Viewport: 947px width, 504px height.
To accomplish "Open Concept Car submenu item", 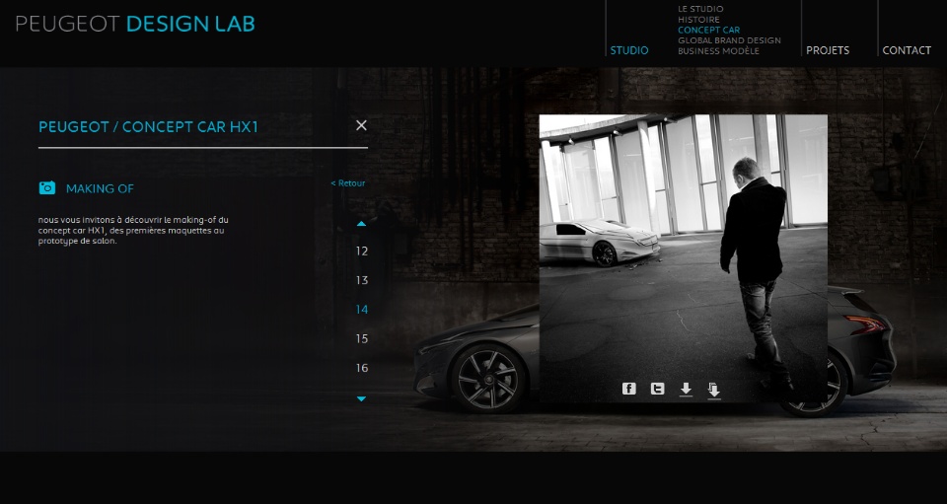I will click(x=708, y=30).
